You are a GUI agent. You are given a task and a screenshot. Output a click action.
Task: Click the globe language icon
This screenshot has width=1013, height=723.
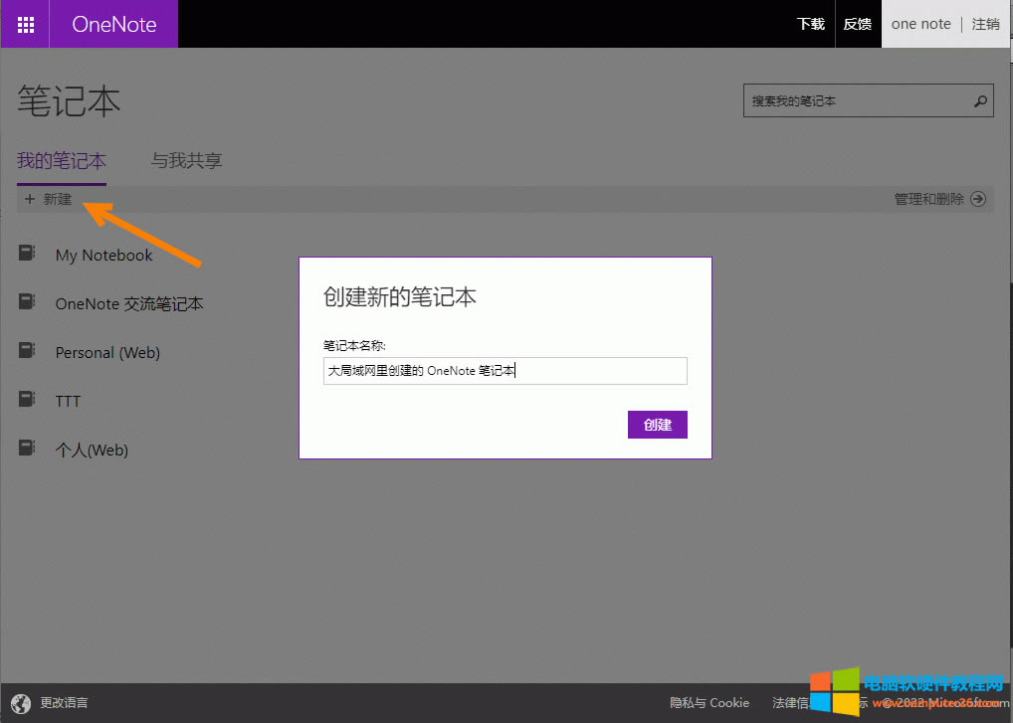(21, 703)
